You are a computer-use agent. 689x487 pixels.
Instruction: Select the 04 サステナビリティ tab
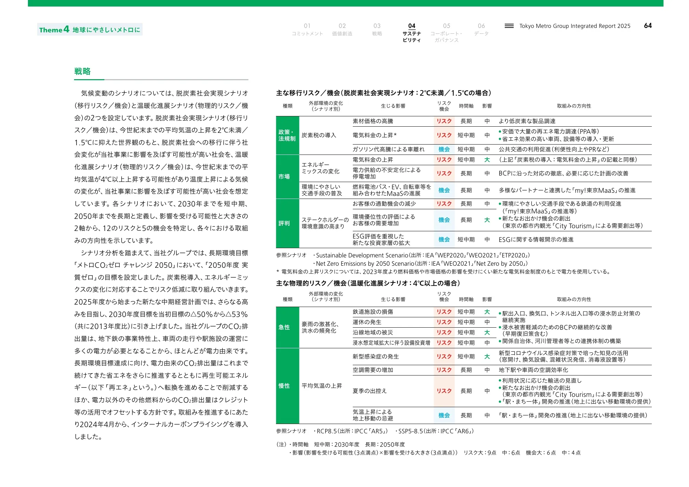click(x=412, y=33)
